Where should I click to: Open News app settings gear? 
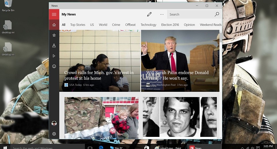[54, 134]
